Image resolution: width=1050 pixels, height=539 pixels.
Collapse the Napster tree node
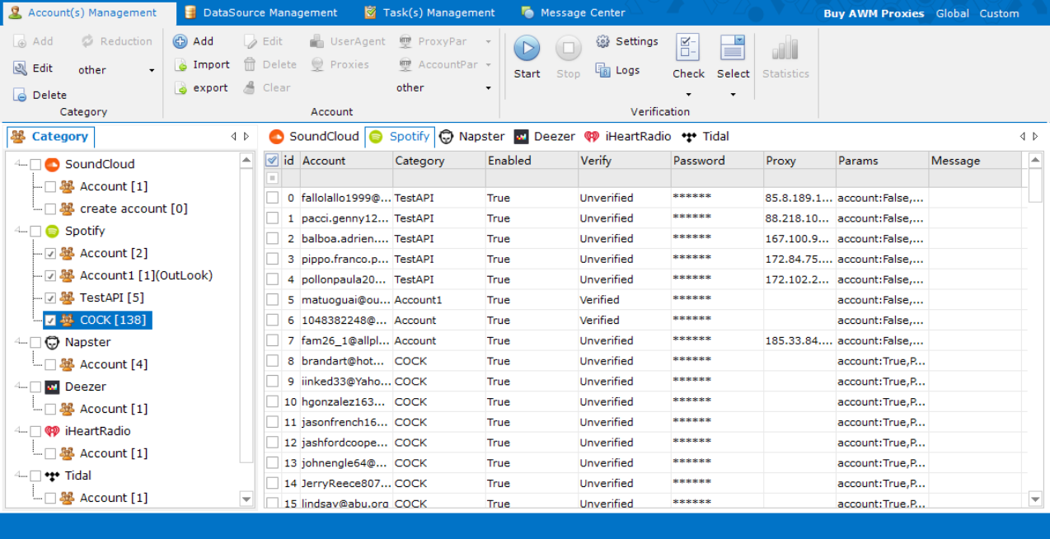click(20, 343)
